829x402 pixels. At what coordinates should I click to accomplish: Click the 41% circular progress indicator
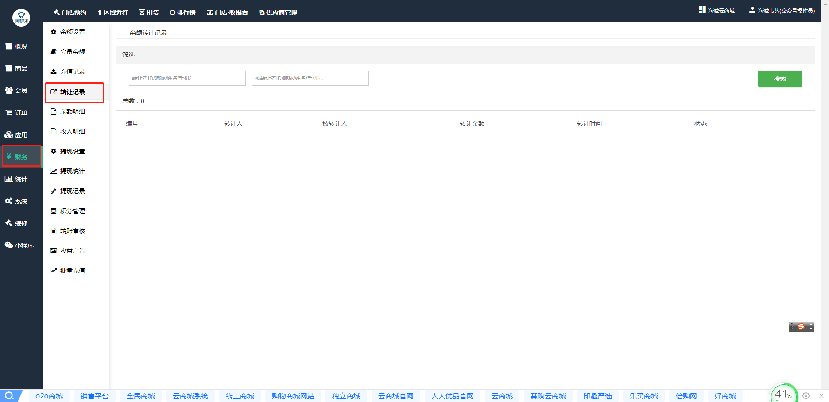[783, 394]
